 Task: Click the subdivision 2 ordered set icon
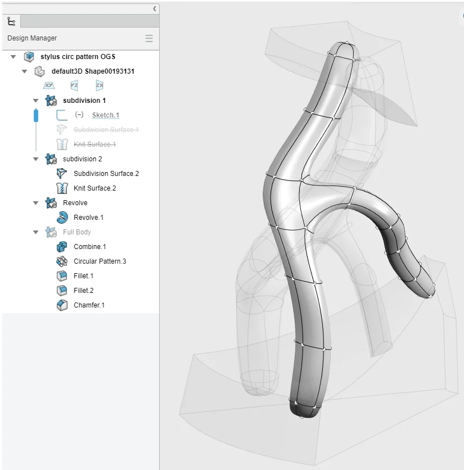(x=51, y=159)
